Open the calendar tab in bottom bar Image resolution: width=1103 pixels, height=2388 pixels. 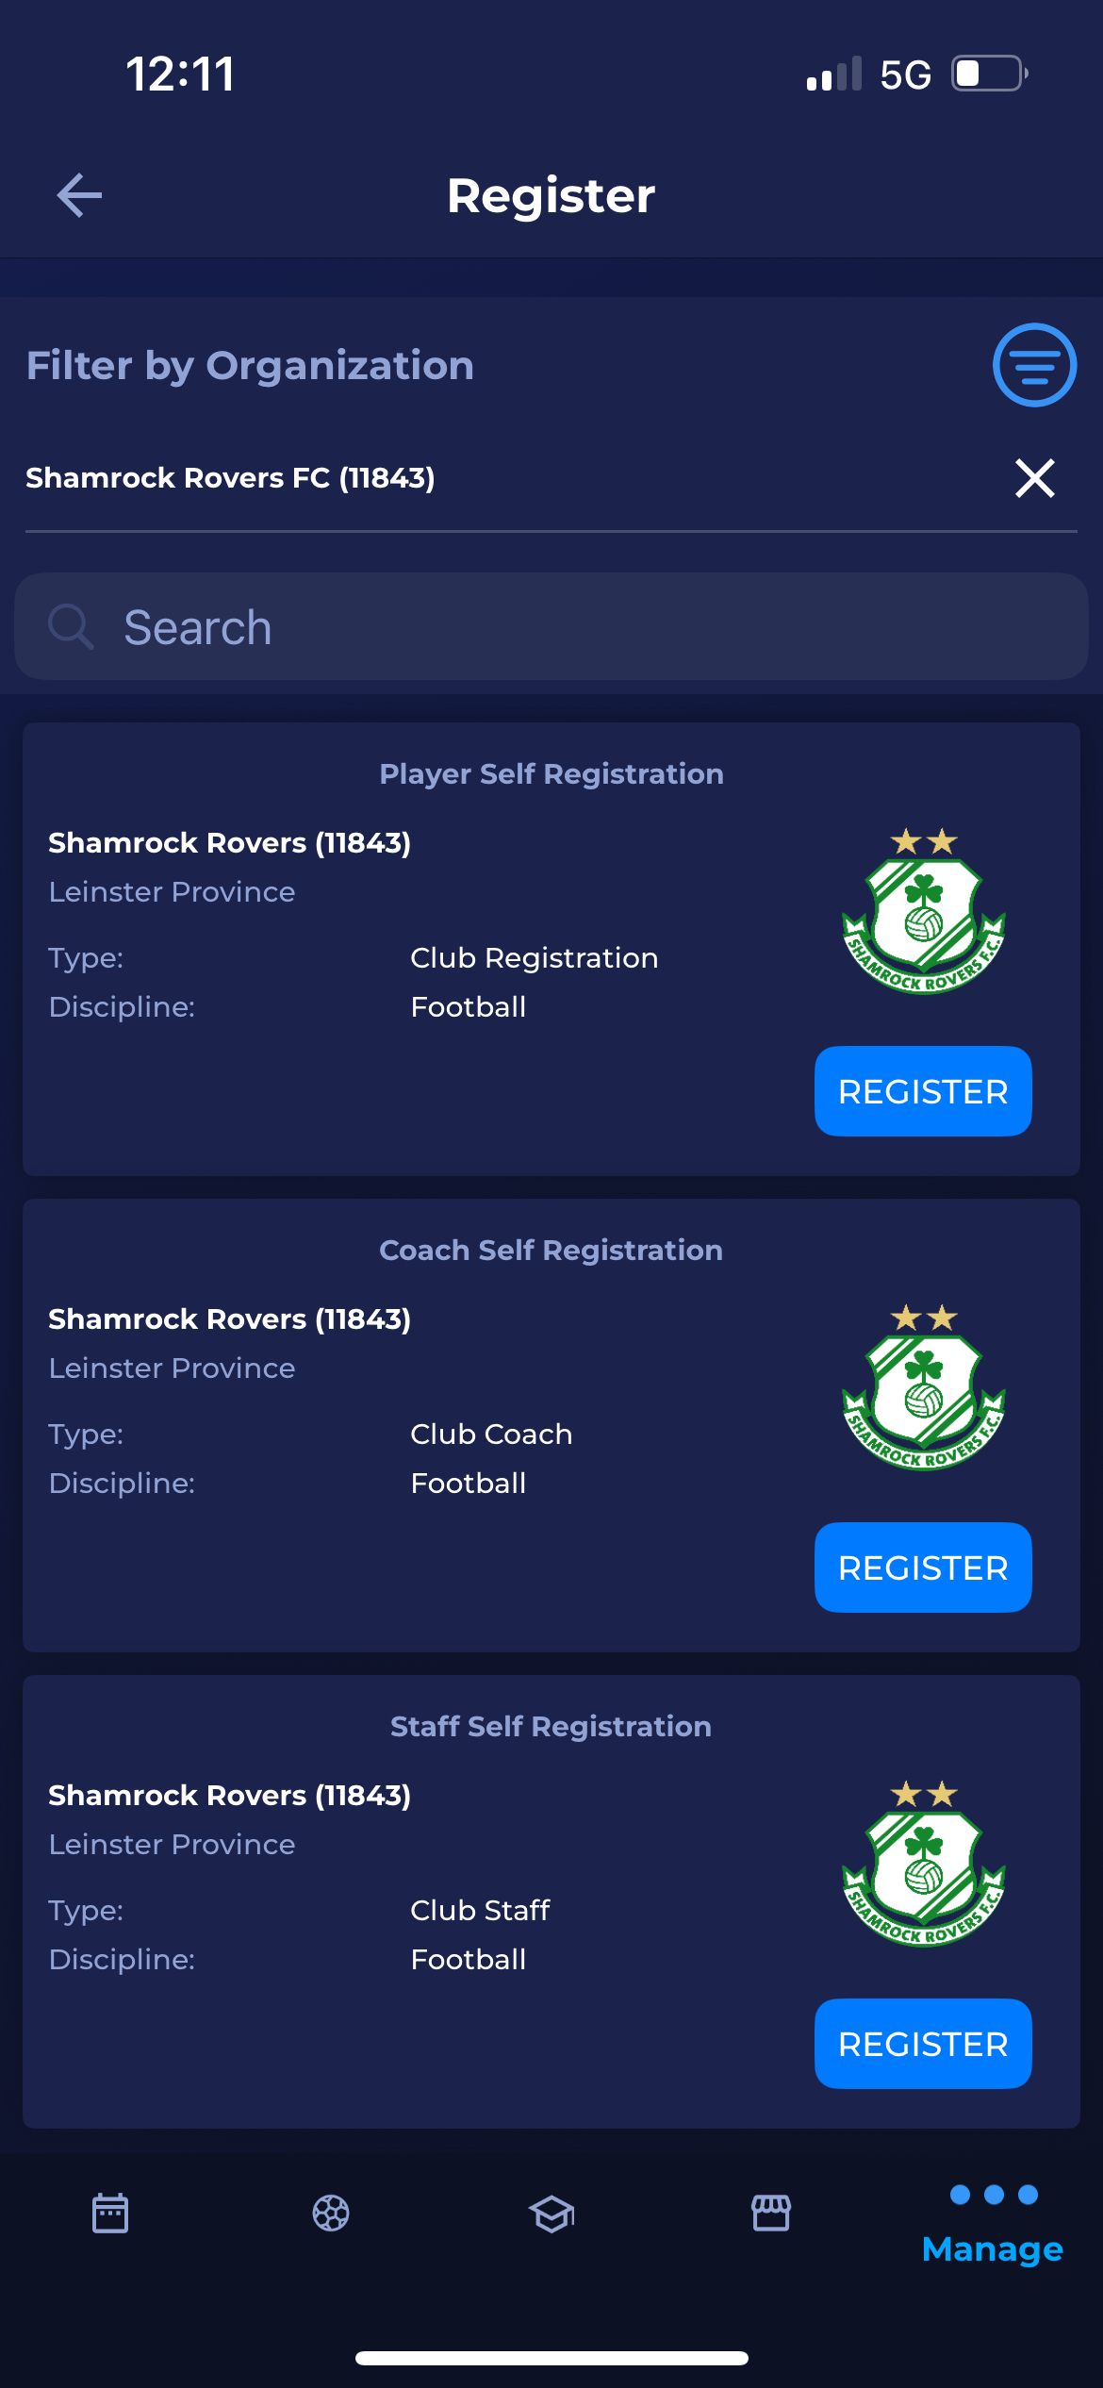(110, 2213)
